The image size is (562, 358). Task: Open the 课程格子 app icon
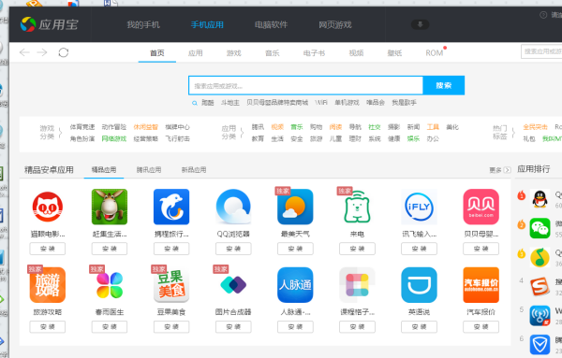[x=357, y=285]
